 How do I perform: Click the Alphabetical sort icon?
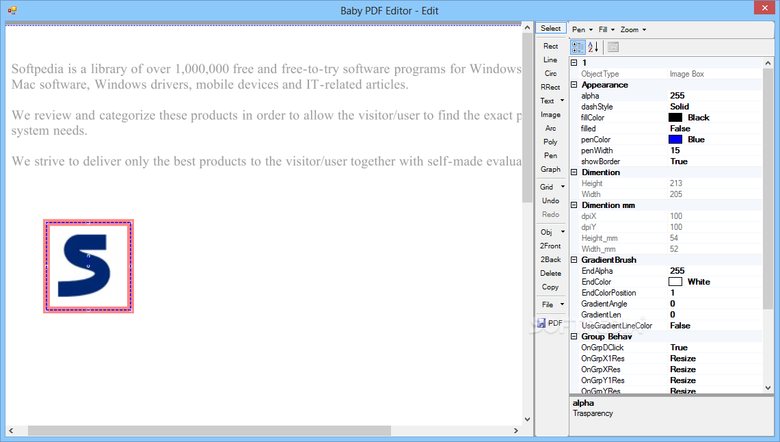[x=593, y=47]
